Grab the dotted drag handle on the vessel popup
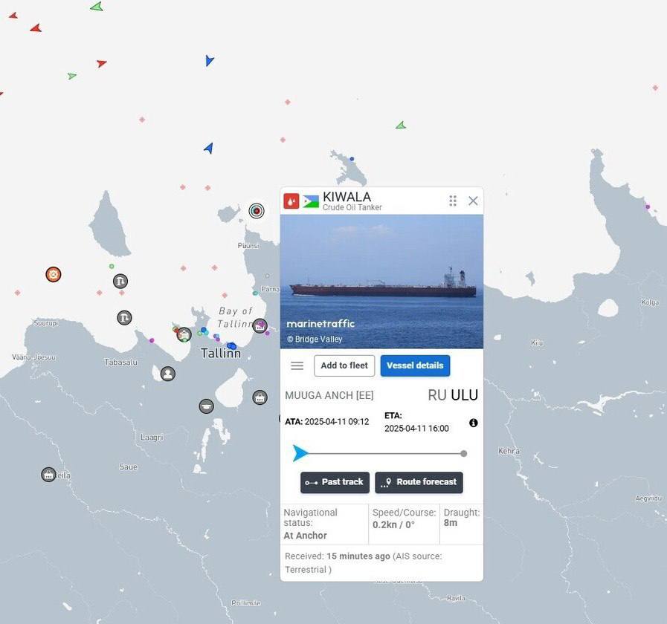Image resolution: width=667 pixels, height=624 pixels. click(452, 201)
